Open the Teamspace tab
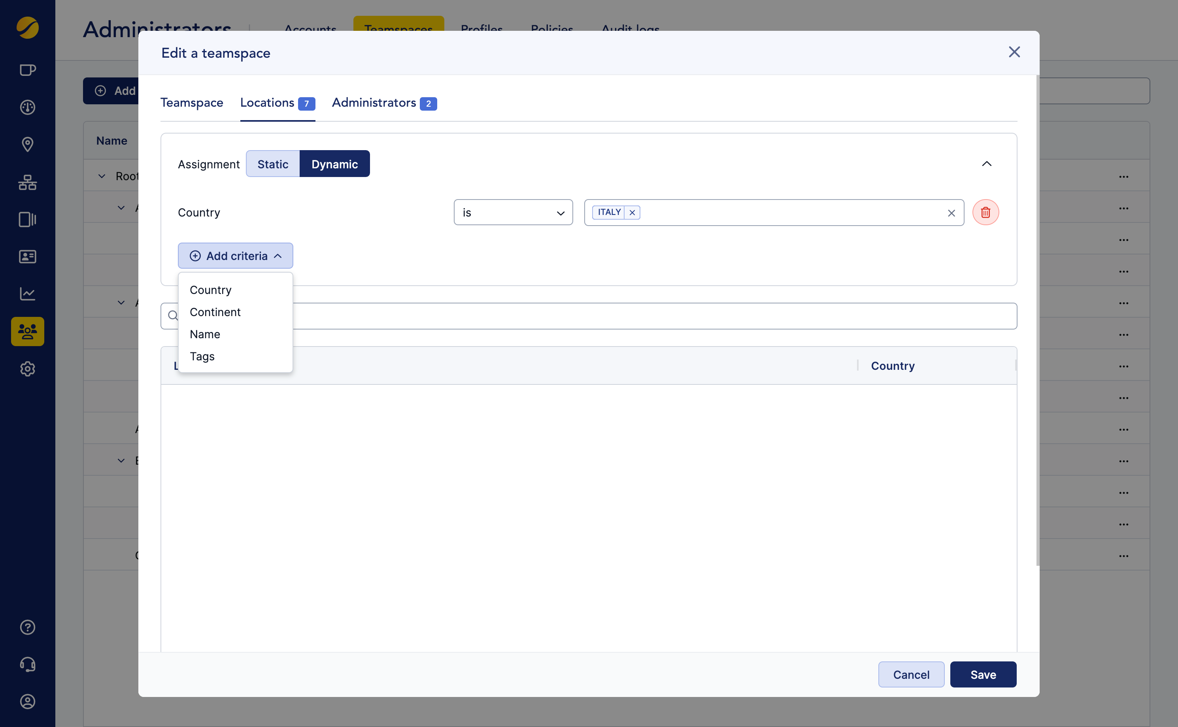This screenshot has height=727, width=1178. pyautogui.click(x=191, y=102)
